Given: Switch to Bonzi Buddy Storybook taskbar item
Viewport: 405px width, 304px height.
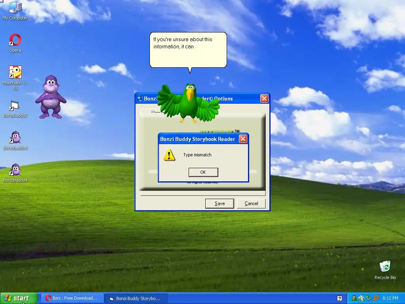Looking at the screenshot, I should [136, 298].
